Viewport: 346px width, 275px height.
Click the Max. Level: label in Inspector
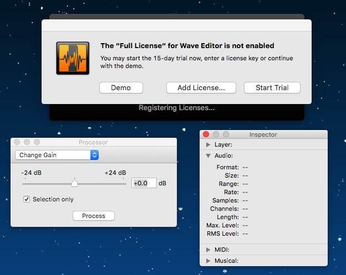point(222,225)
